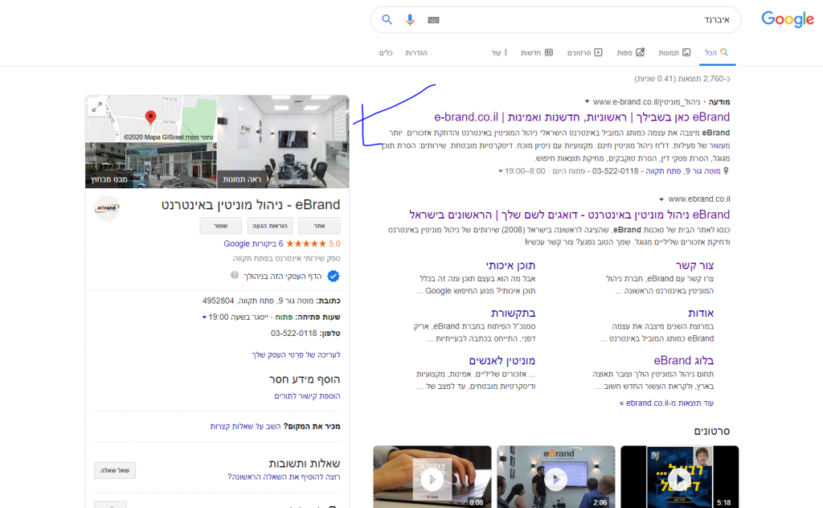Switch to the סרטונים (Videos) tab
The image size is (823, 508).
coord(584,52)
